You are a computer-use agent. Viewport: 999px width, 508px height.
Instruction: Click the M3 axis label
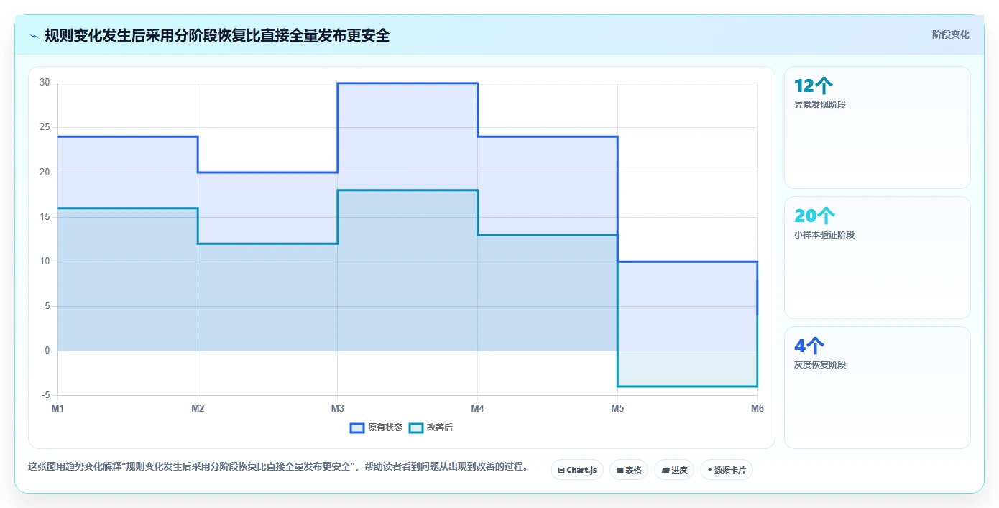click(x=338, y=408)
